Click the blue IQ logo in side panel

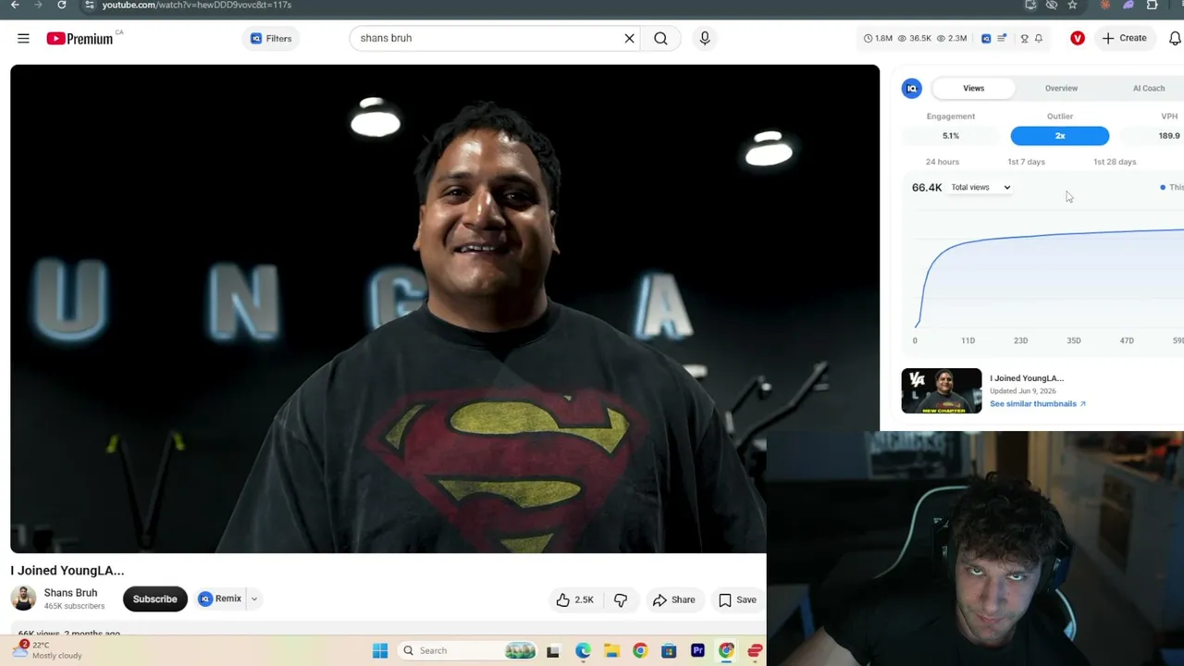[x=912, y=88]
